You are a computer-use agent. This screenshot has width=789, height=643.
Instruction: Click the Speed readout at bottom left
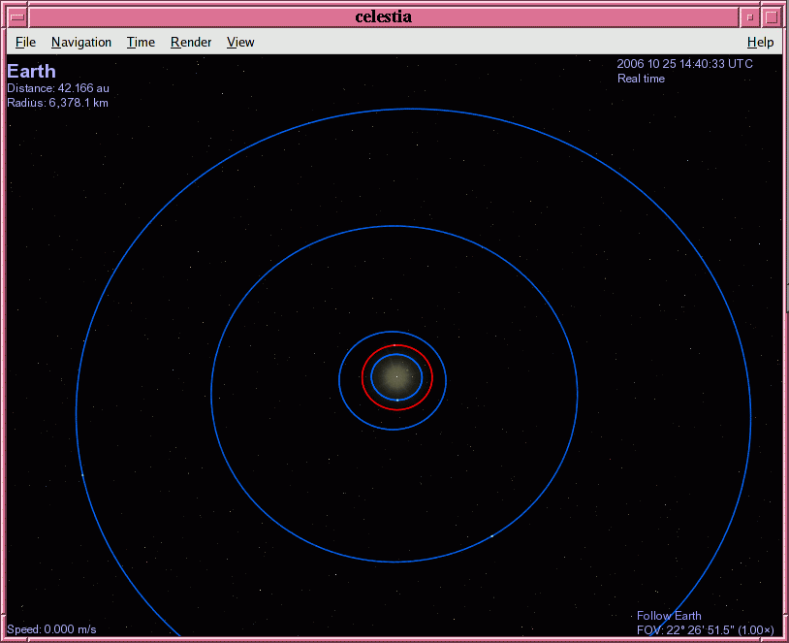(x=51, y=629)
